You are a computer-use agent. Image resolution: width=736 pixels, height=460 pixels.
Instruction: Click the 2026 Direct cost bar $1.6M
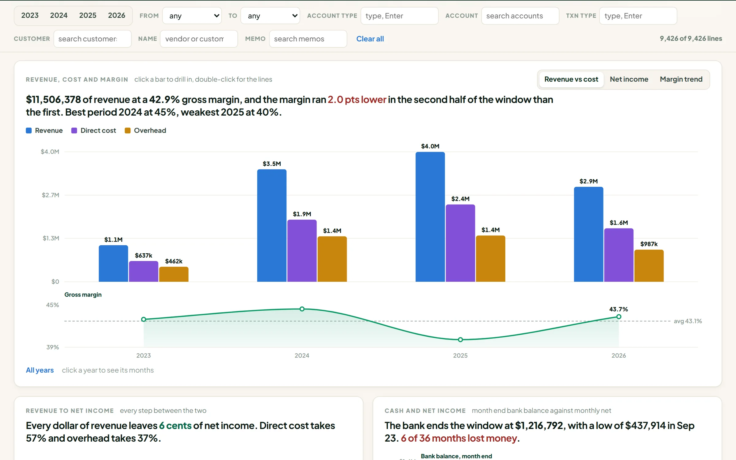click(x=619, y=255)
